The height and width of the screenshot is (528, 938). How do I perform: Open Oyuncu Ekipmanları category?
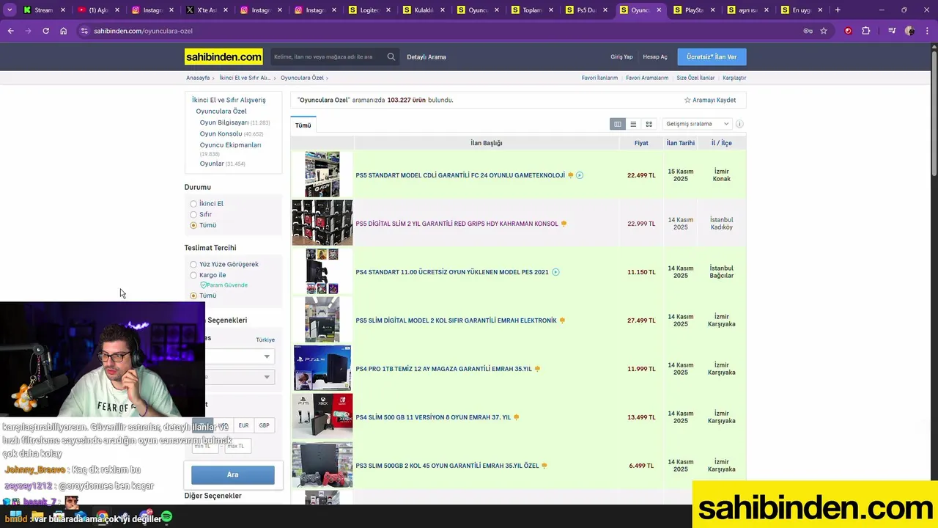[230, 144]
